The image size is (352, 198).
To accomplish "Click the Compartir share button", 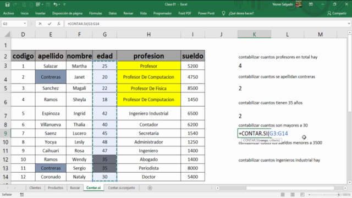I will coord(337,13).
